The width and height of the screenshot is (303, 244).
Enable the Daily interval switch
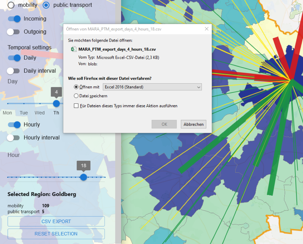(x=13, y=71)
